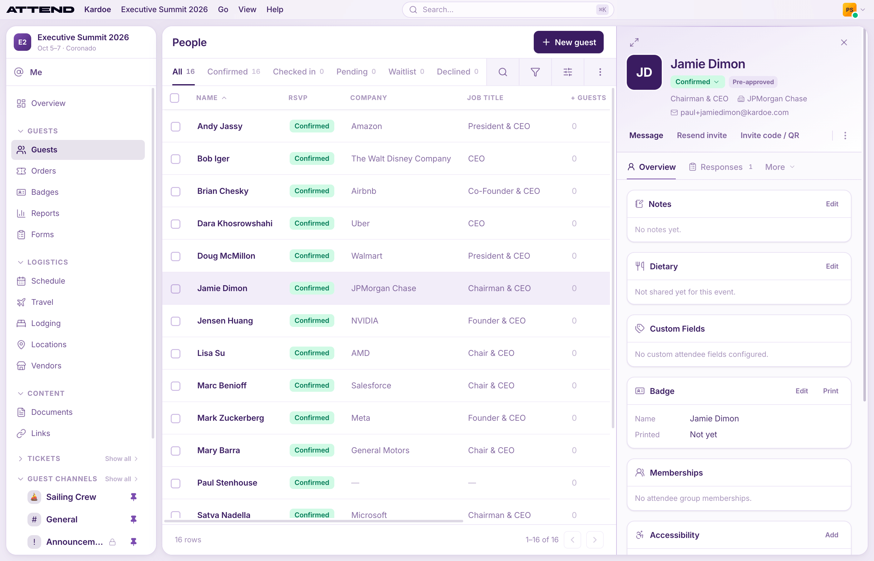874x561 pixels.
Task: Click the guest detail panel vertical scrollbar
Action: tap(865, 215)
